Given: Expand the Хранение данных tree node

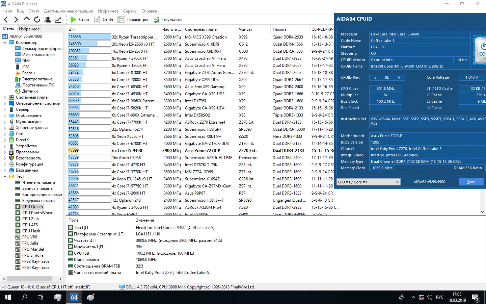Looking at the screenshot, I should (x=5, y=128).
